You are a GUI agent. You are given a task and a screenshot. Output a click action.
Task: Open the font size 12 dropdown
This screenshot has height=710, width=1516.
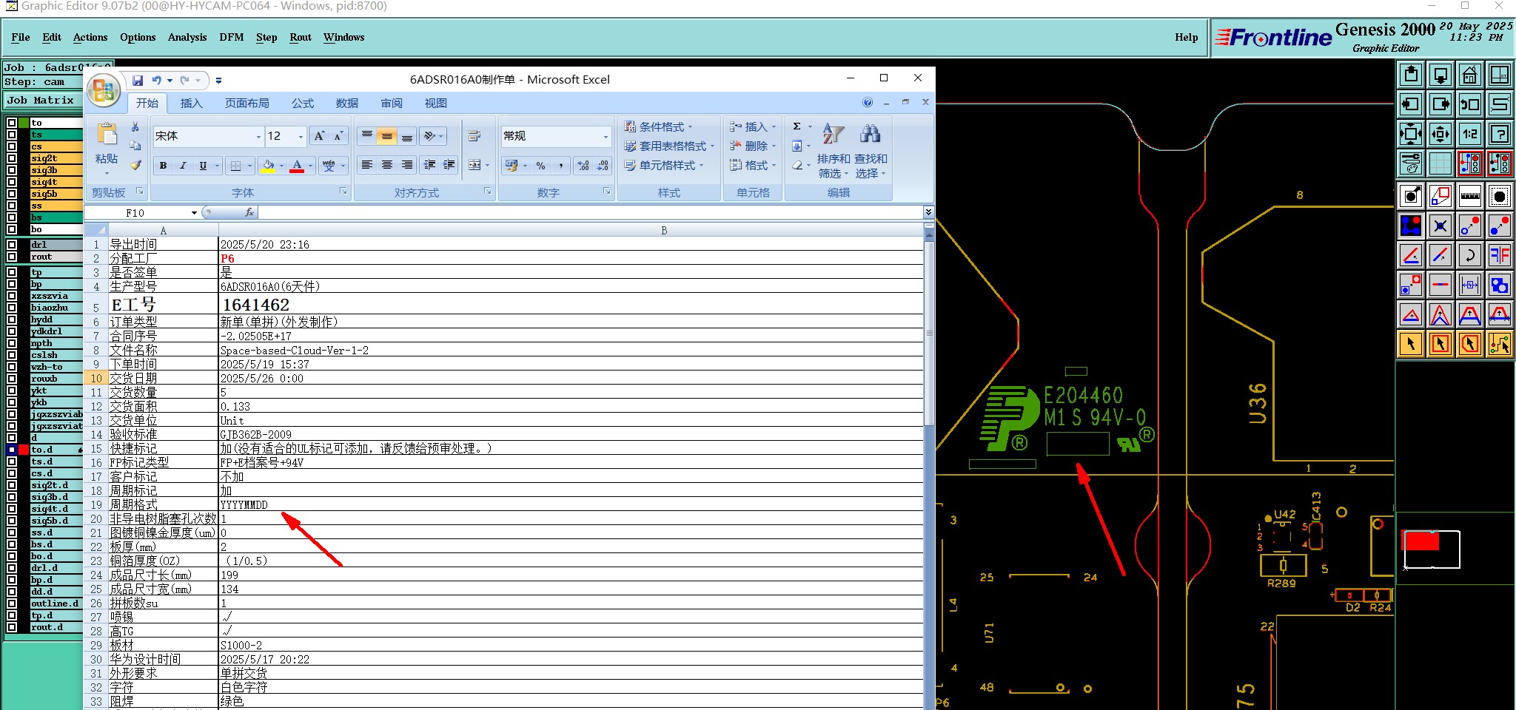[x=301, y=136]
